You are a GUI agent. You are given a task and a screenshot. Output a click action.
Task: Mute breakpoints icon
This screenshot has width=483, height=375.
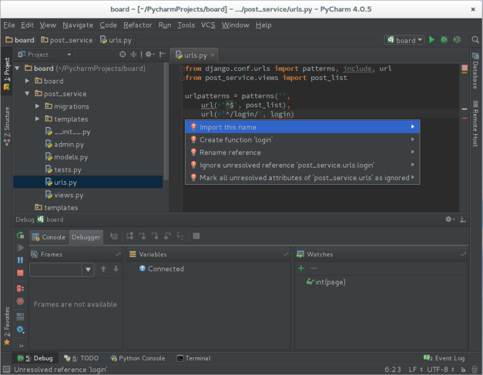(x=20, y=301)
